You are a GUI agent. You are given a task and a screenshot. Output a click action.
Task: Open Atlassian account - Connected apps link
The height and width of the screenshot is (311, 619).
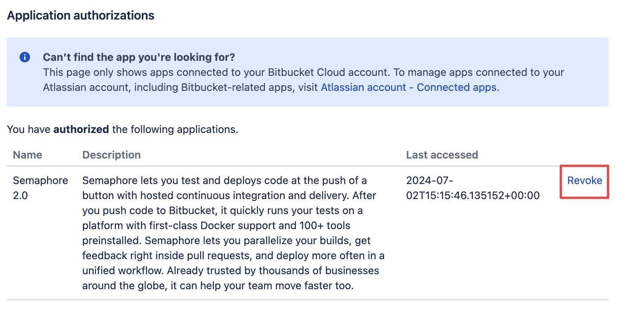(409, 87)
